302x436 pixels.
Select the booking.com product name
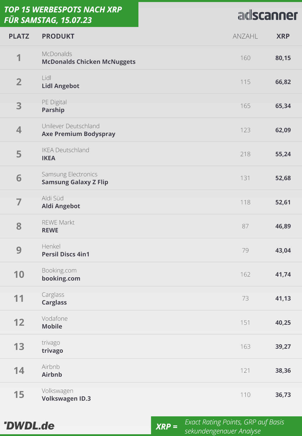(x=61, y=279)
